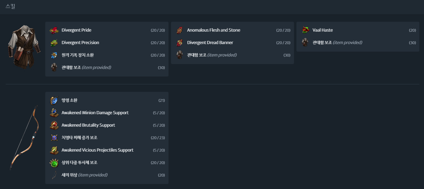424x189 pixels.
Task: Select the 망령 소환 skill name
Action: click(x=69, y=100)
